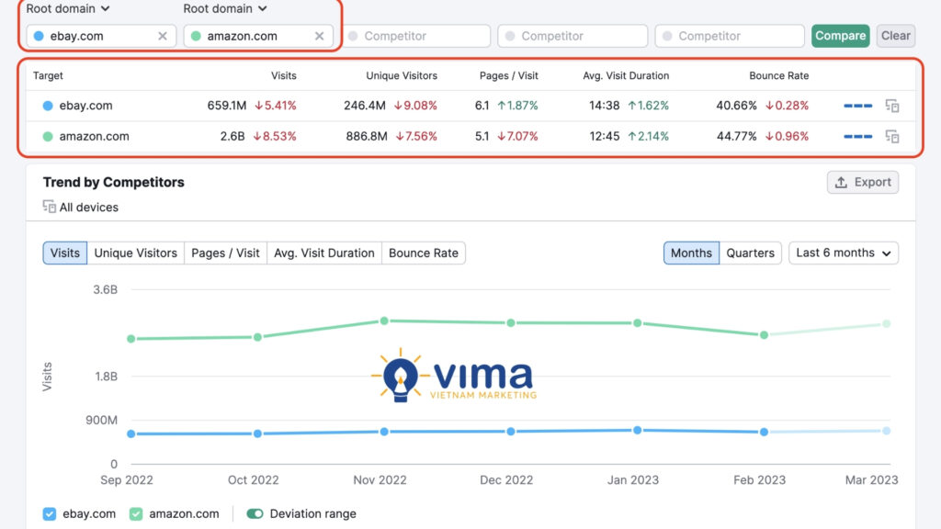Viewport: 941px width, 529px height.
Task: Click amazon.com visit duration 12:45
Action: pos(605,136)
